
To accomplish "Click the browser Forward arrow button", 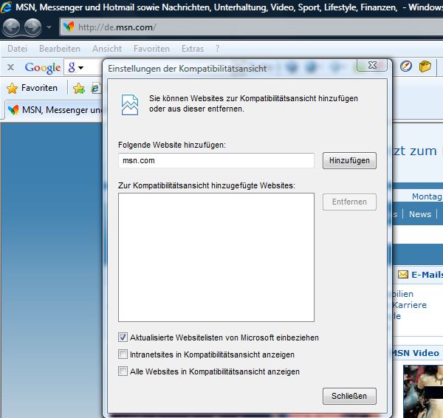I will pyautogui.click(x=32, y=27).
